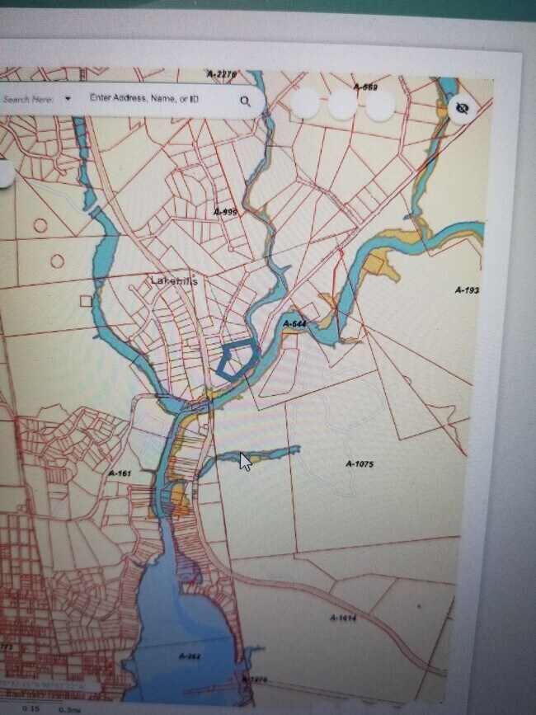Screen dimensions: 536x715
Task: Click the A-669 label near top
Action: point(365,87)
